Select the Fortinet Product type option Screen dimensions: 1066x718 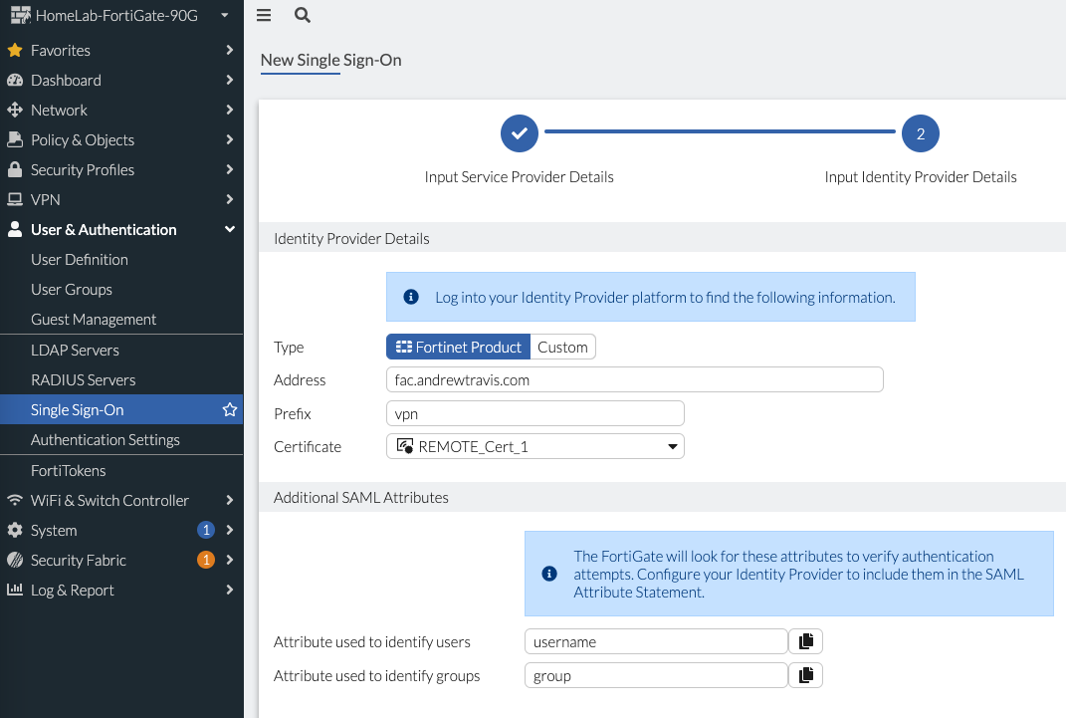click(x=458, y=347)
